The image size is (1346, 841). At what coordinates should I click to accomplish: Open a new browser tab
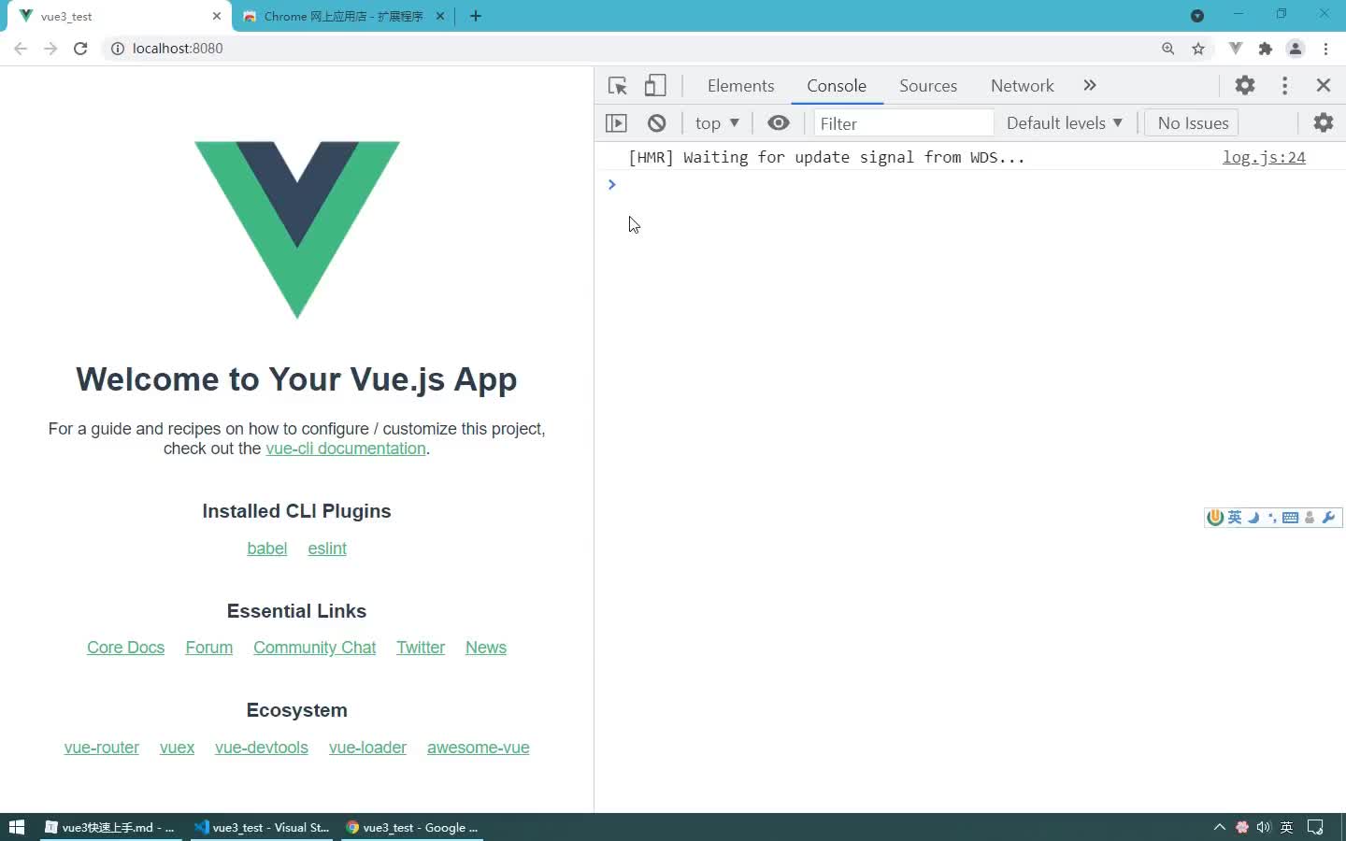tap(476, 16)
